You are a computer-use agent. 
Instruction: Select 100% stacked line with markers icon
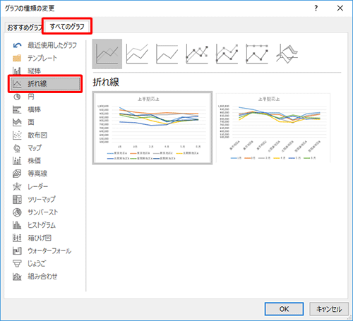click(x=257, y=54)
